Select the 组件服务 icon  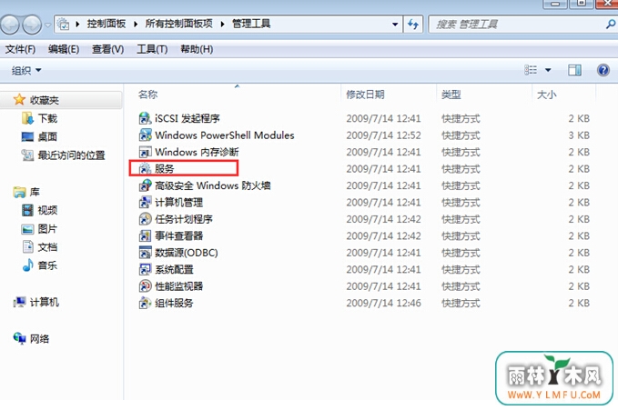point(145,303)
